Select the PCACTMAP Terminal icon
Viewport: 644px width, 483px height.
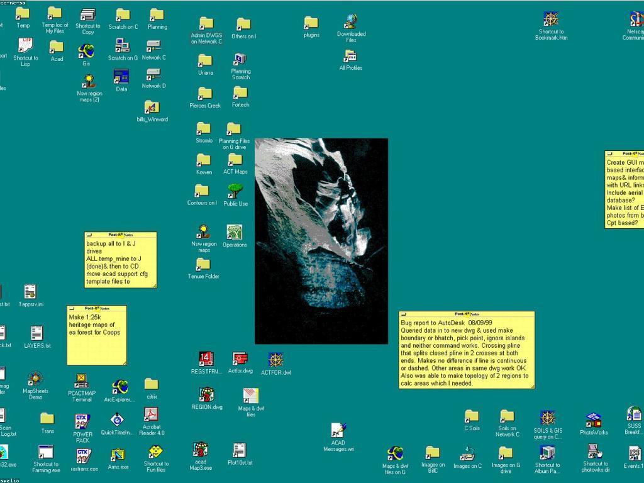[81, 381]
